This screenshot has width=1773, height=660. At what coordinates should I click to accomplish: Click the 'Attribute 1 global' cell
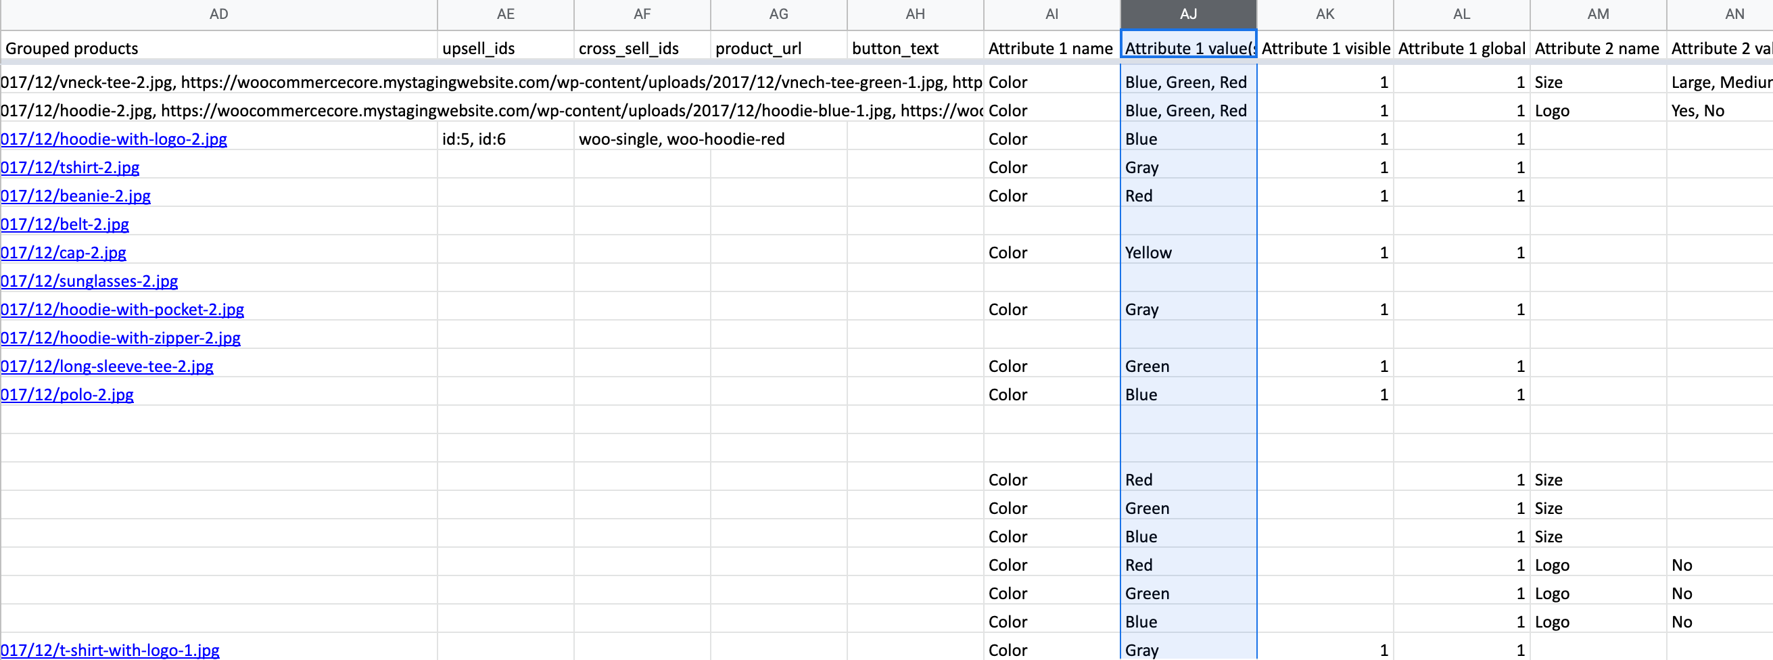click(x=1461, y=48)
